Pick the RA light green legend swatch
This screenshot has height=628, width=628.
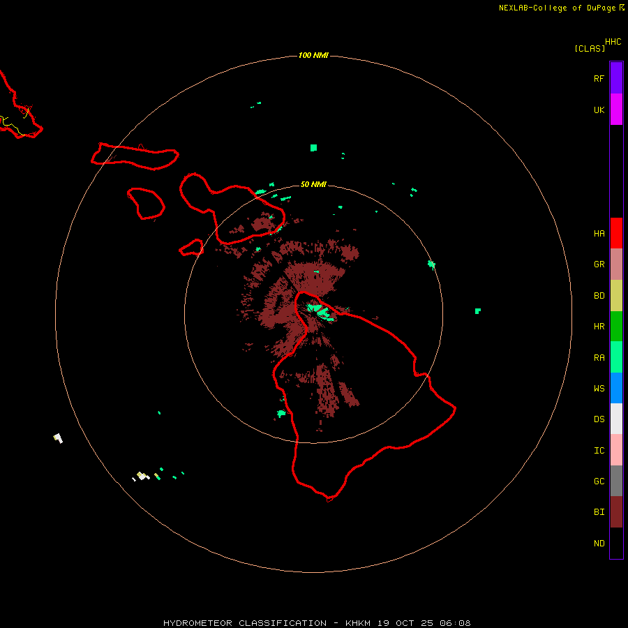point(616,357)
